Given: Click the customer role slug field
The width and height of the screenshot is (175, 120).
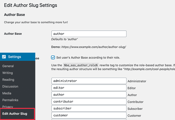Looking at the screenshot, I should click(x=89, y=115).
